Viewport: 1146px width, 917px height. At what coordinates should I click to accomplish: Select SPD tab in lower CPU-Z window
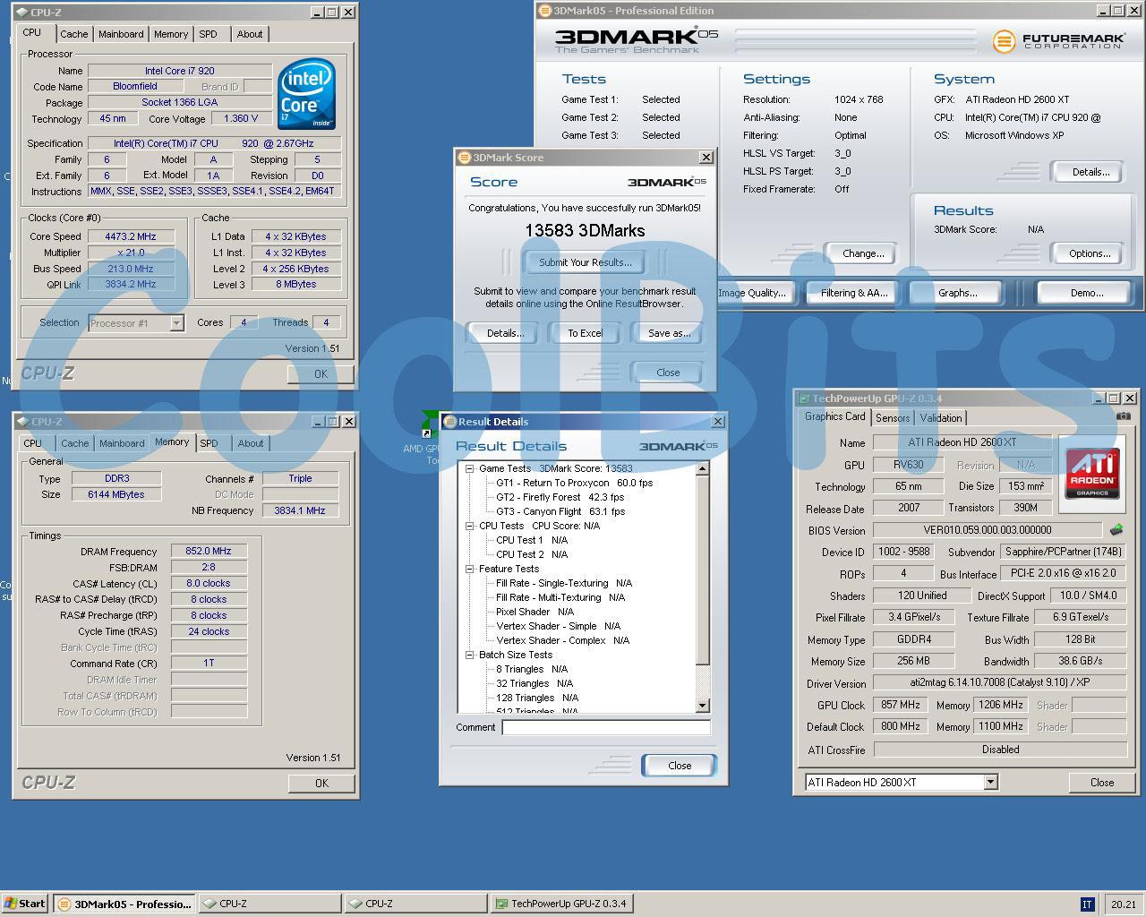tap(209, 443)
